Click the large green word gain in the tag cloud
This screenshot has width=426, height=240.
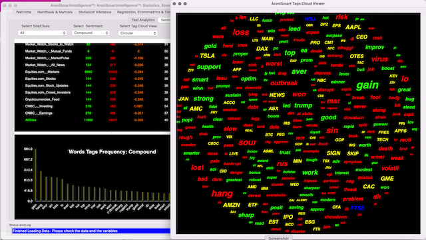point(367,85)
